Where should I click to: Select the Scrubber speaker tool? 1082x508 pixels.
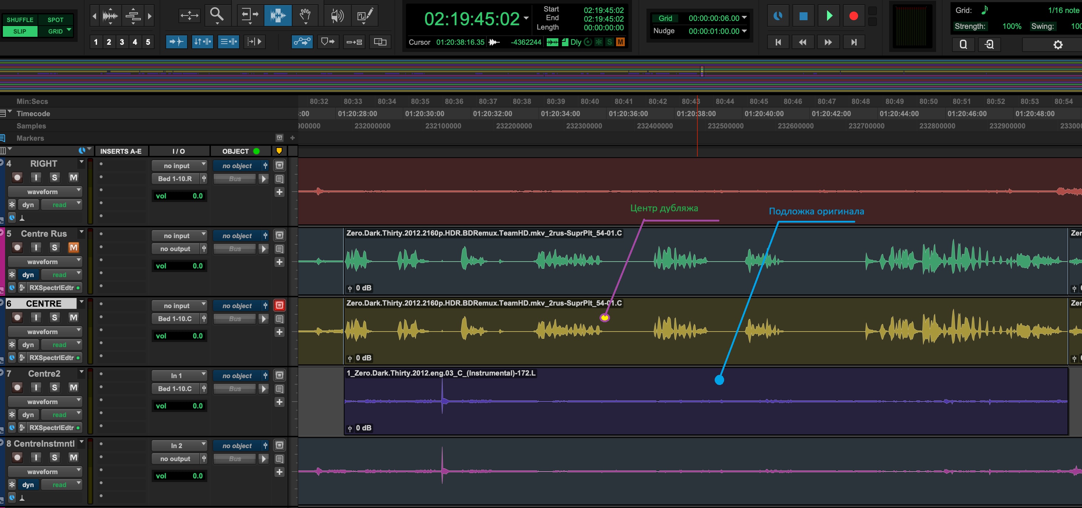[x=337, y=16]
